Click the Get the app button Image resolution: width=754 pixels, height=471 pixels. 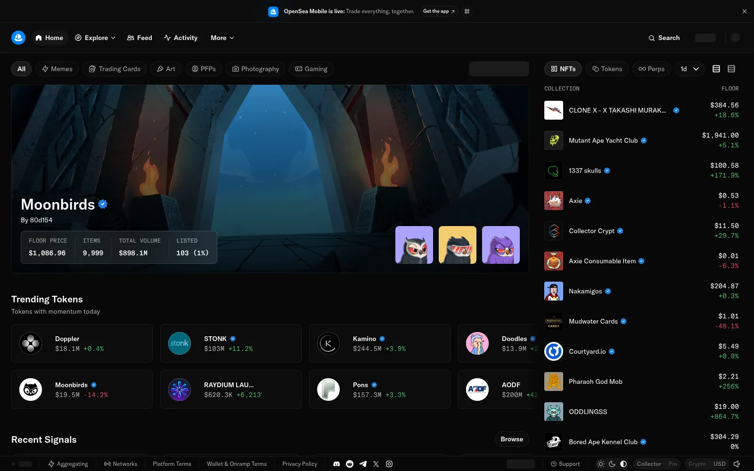tap(439, 11)
